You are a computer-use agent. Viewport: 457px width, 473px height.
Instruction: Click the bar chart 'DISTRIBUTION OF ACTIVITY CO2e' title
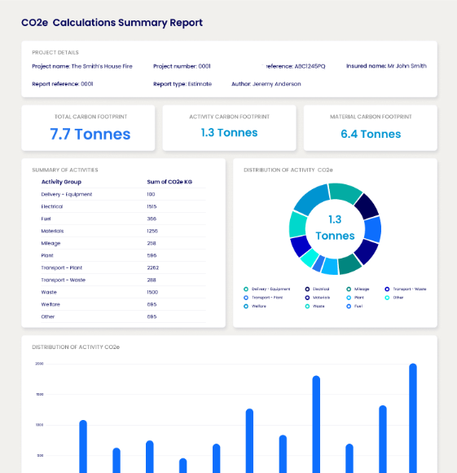coord(76,347)
